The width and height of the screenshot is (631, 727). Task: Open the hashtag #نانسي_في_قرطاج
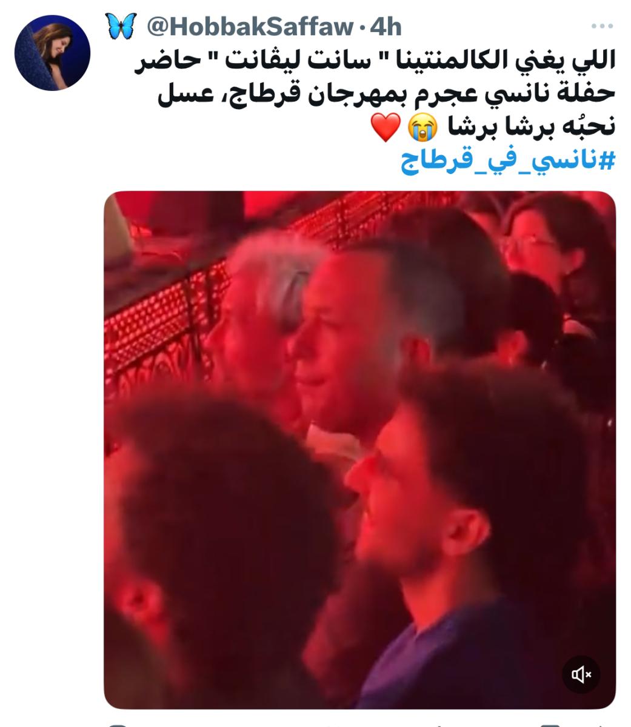pos(507,161)
